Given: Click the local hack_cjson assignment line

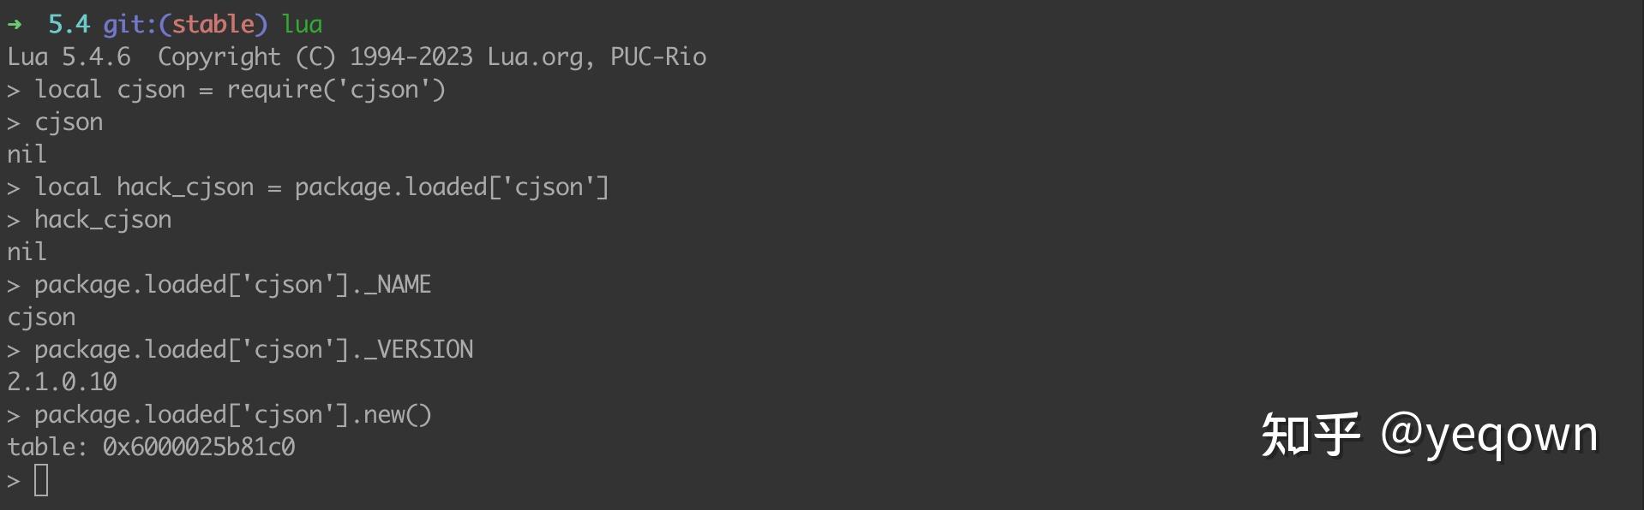Looking at the screenshot, I should click(321, 187).
